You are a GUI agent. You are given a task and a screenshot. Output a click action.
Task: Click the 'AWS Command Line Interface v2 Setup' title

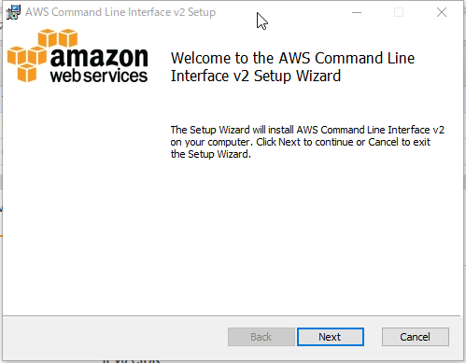(x=120, y=12)
